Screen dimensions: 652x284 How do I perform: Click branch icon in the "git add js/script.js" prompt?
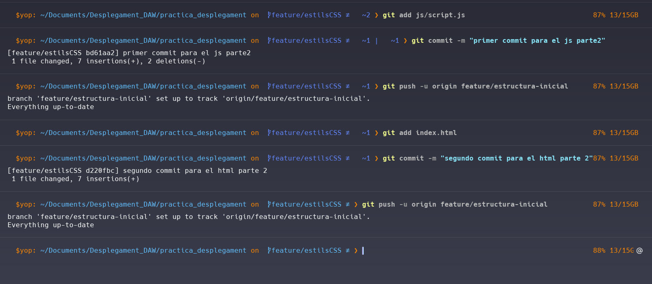point(269,15)
